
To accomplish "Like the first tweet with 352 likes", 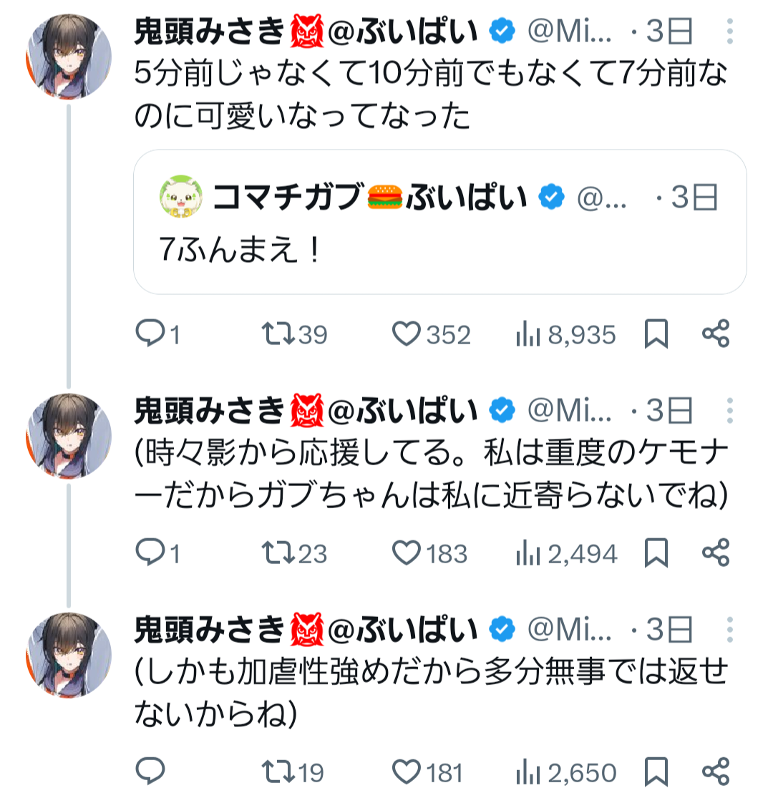I will (x=407, y=334).
